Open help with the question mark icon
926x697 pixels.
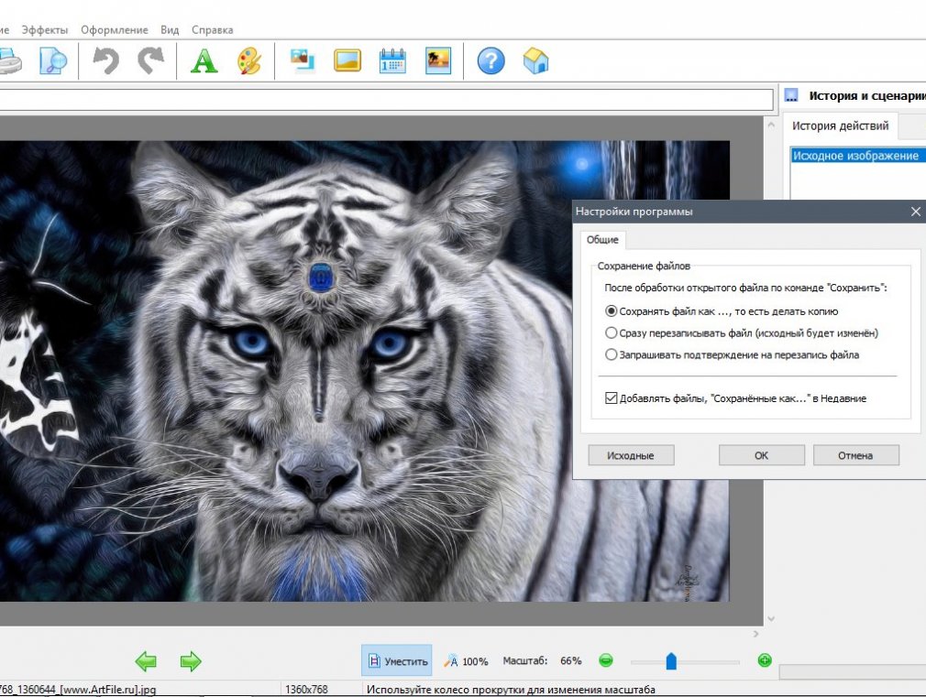[491, 60]
